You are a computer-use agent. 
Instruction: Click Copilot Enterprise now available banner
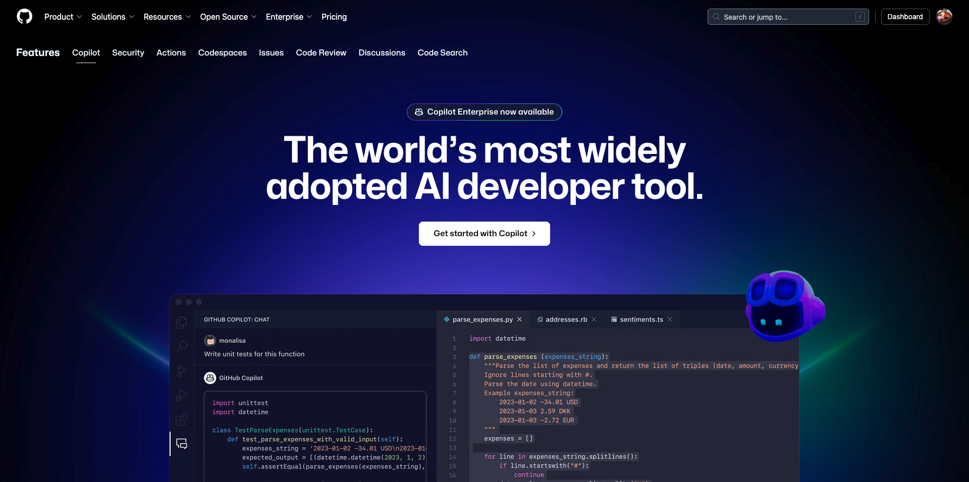(x=484, y=112)
